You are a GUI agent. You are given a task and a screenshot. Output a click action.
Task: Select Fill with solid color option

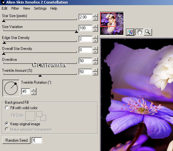(x=7, y=108)
